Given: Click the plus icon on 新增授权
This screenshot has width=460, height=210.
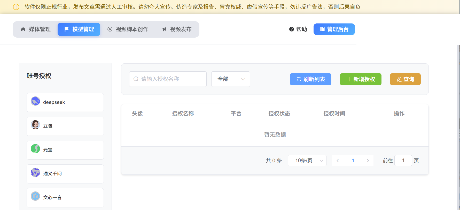Looking at the screenshot, I should [x=349, y=79].
